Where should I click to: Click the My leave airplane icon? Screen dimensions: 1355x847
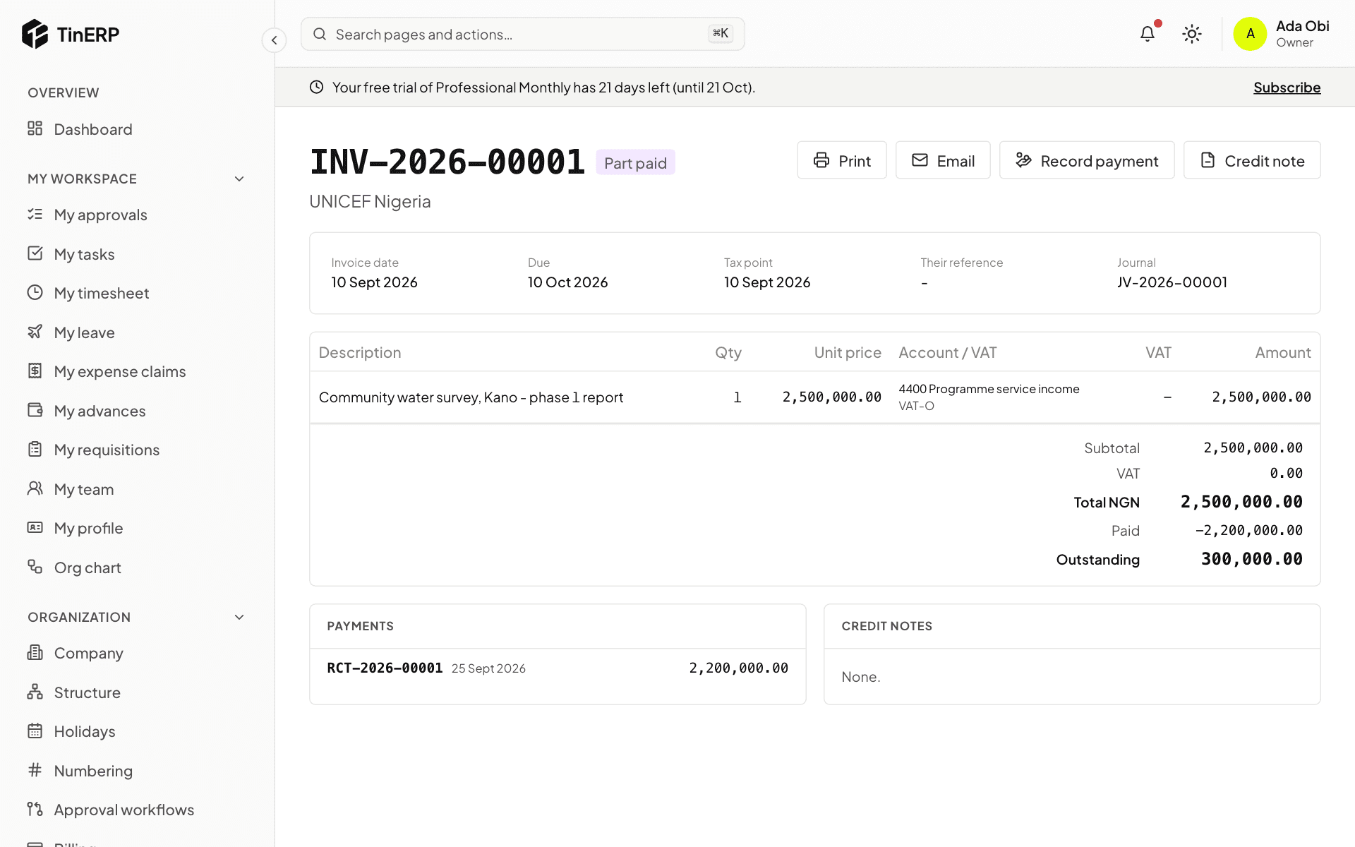pos(35,332)
